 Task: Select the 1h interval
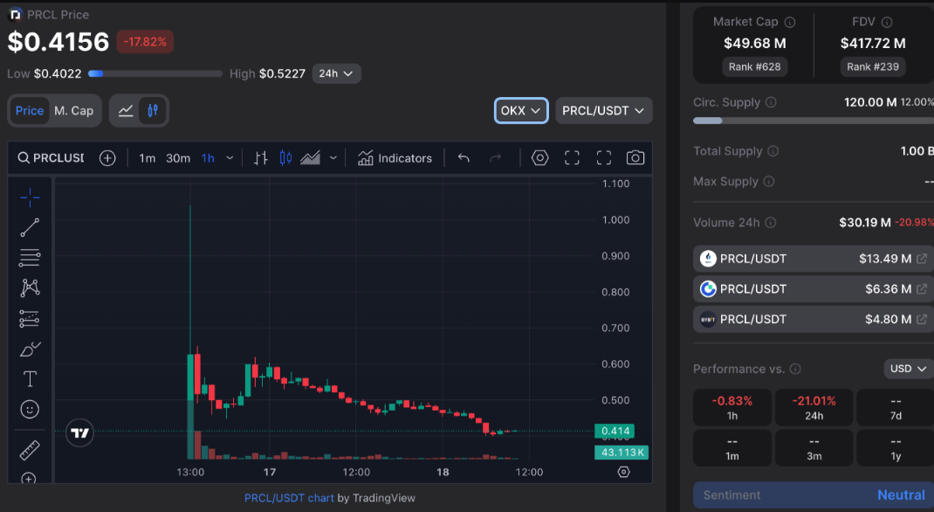point(208,158)
